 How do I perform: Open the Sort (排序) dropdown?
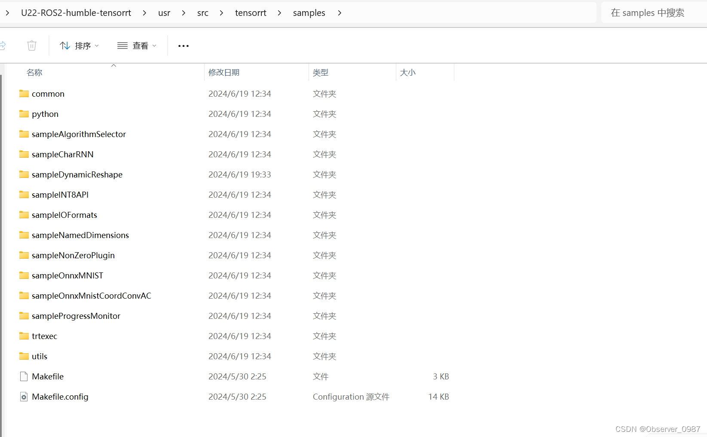(x=79, y=46)
